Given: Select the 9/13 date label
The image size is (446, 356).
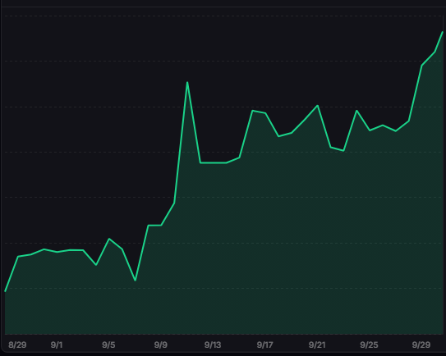Looking at the screenshot, I should tap(213, 345).
